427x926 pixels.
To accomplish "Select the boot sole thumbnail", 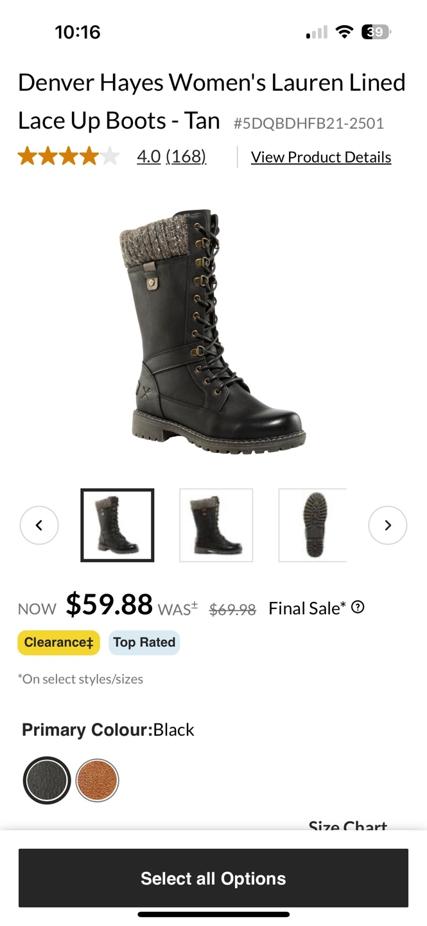I will click(x=313, y=525).
